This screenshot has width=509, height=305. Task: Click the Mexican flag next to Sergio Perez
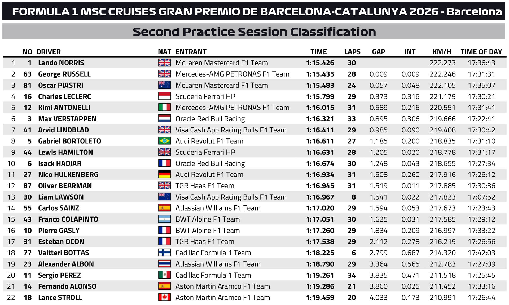[164, 275]
